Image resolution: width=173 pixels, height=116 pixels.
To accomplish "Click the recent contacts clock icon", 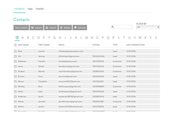I will (17, 38).
